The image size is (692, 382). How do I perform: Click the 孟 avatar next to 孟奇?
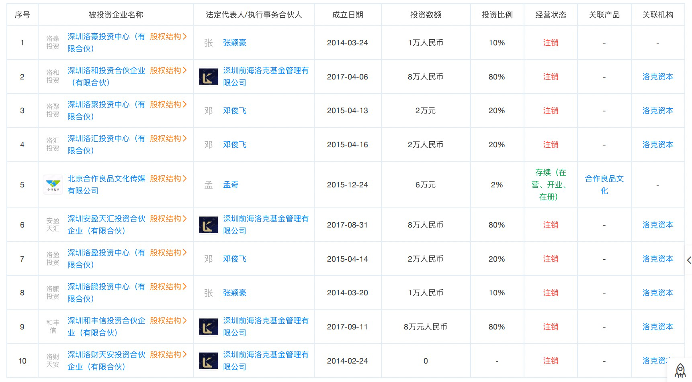[209, 185]
